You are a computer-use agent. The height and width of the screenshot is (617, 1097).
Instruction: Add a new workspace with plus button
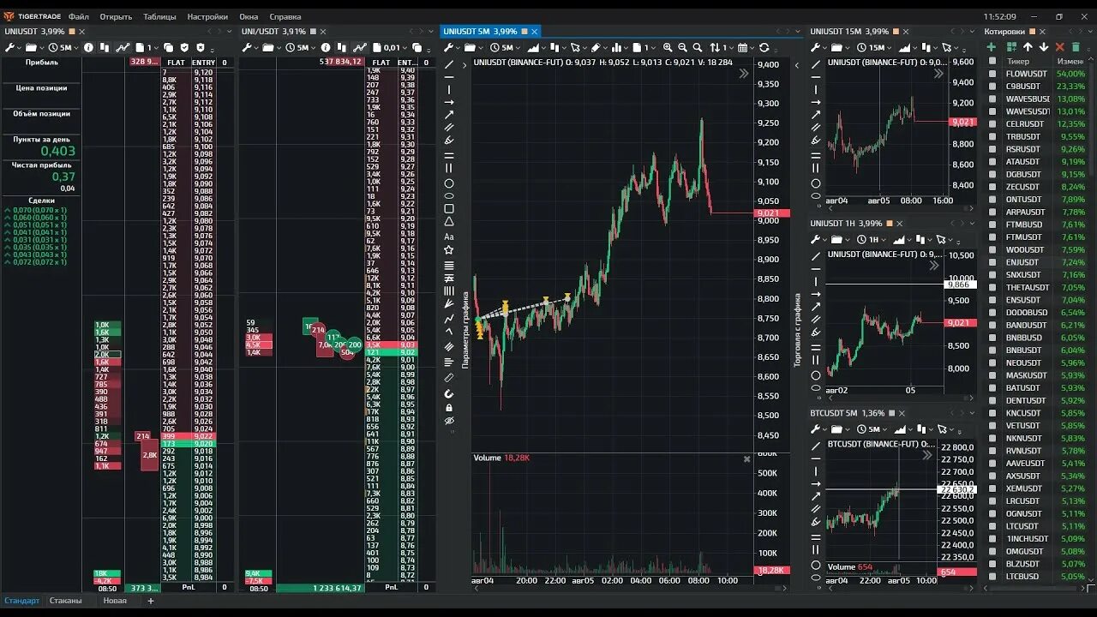click(151, 601)
